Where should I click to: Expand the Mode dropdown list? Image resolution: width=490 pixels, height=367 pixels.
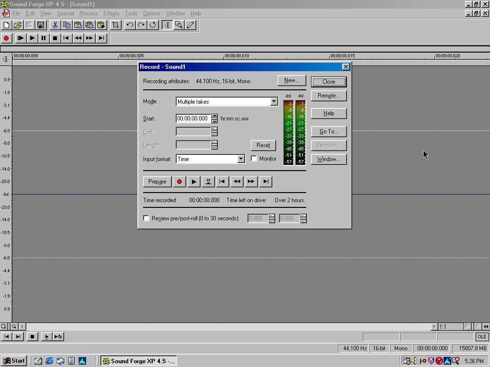point(274,102)
